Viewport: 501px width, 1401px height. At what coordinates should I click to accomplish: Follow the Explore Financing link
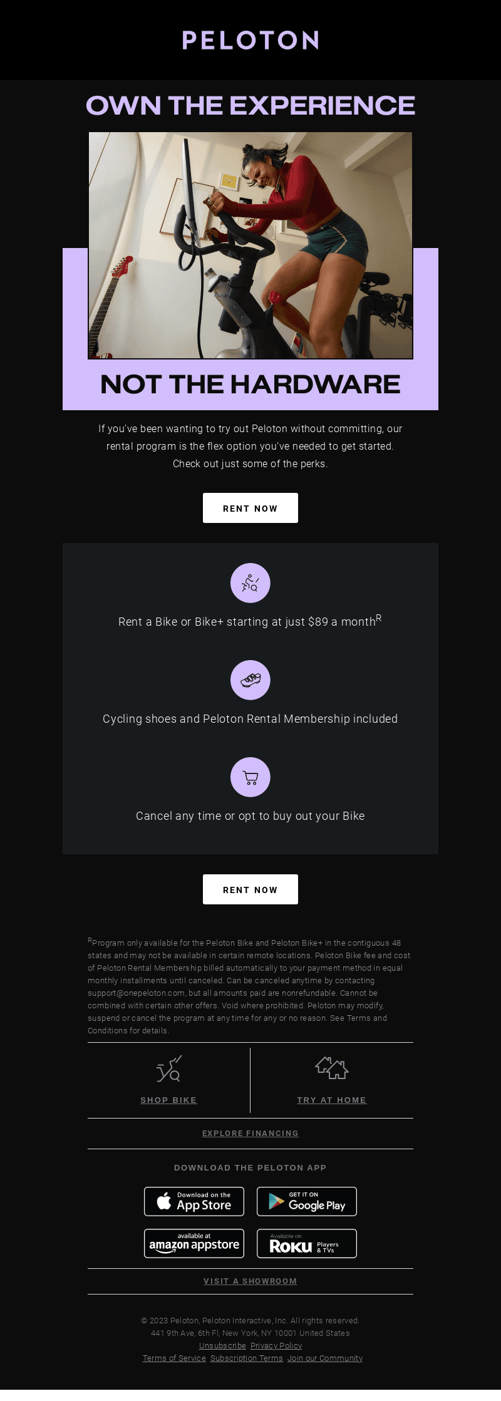pyautogui.click(x=250, y=1133)
